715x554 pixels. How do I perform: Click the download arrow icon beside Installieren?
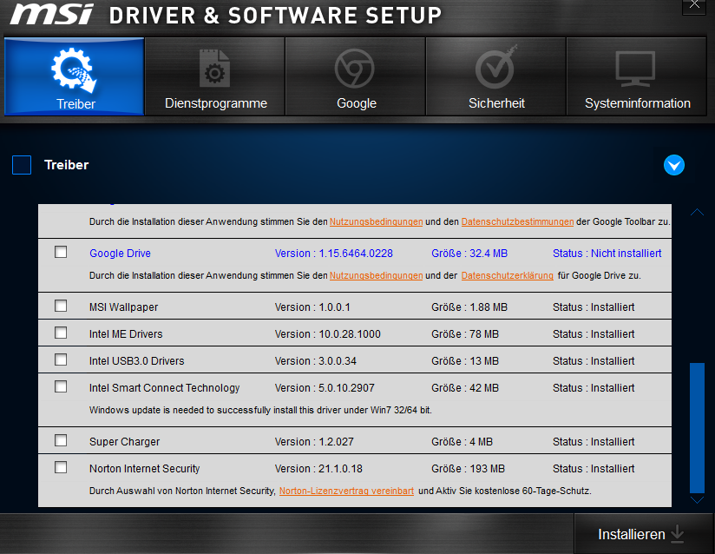tap(678, 534)
